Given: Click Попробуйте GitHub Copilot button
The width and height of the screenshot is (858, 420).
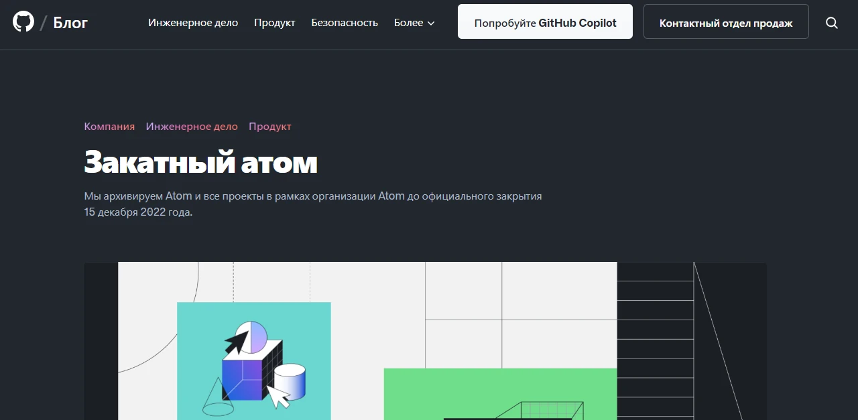Looking at the screenshot, I should click(x=545, y=21).
